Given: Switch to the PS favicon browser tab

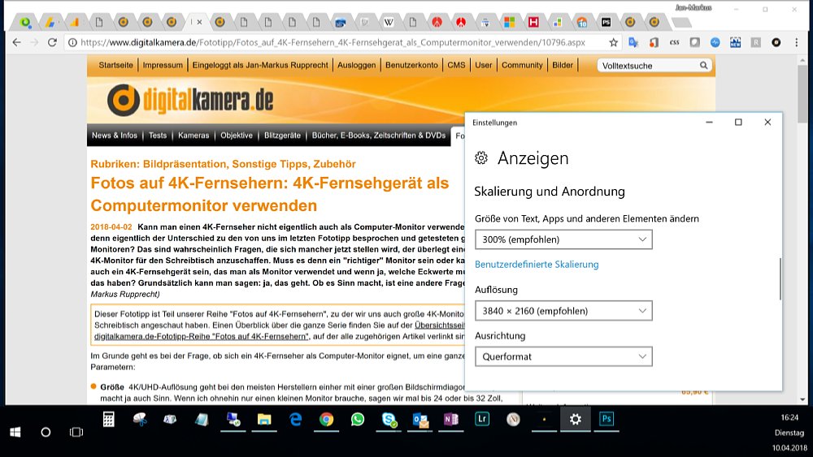Looking at the screenshot, I should point(606,22).
